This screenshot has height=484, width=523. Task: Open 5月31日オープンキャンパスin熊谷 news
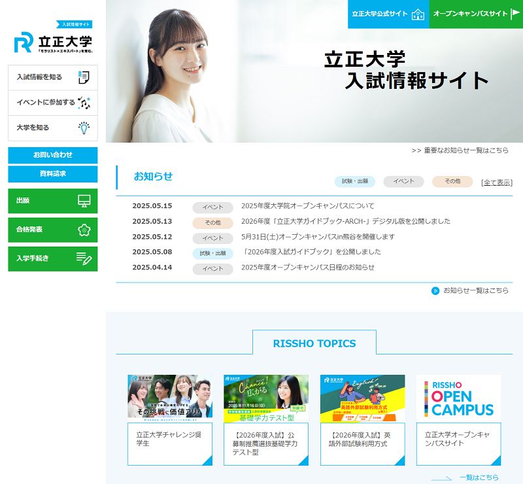click(318, 237)
